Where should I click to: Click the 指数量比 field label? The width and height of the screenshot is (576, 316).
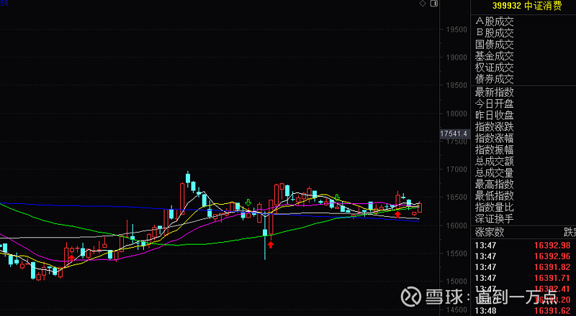(494, 207)
